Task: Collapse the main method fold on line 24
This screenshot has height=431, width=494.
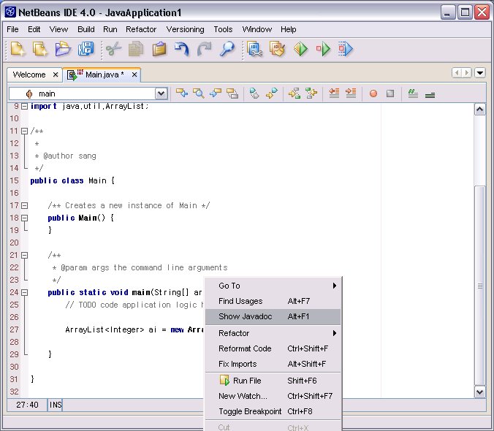Action: (24, 292)
